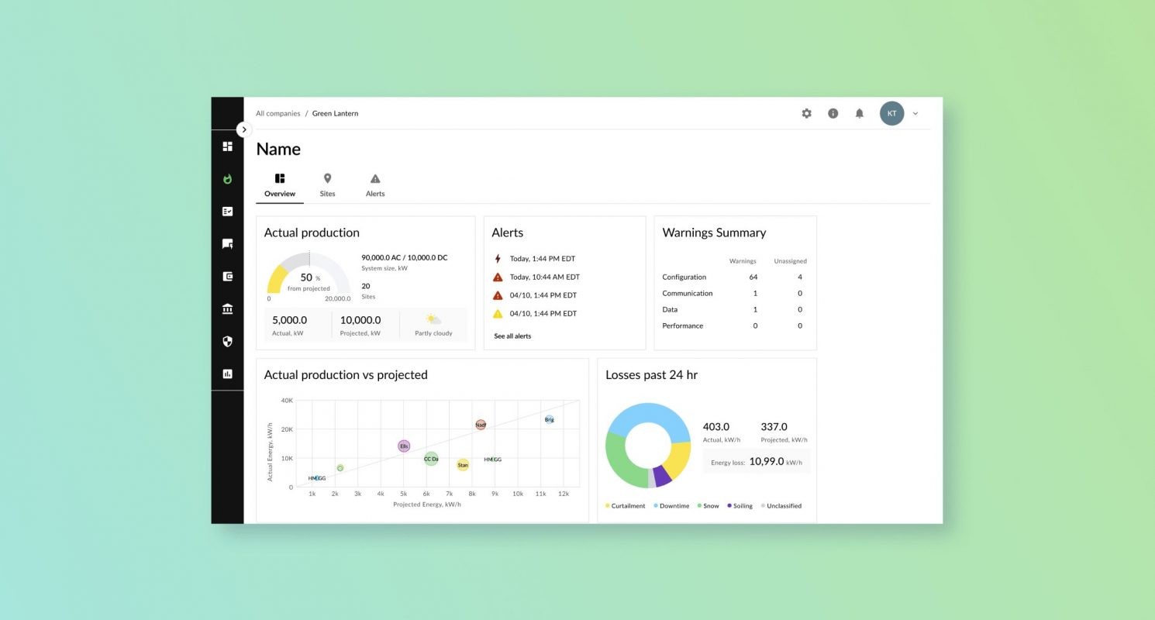This screenshot has height=620, width=1155.
Task: Click the KT user avatar
Action: pyautogui.click(x=891, y=113)
